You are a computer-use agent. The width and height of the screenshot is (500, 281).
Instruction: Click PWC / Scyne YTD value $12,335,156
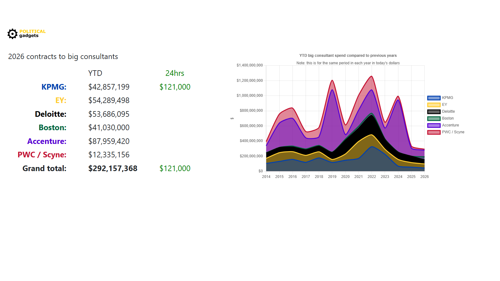click(109, 155)
